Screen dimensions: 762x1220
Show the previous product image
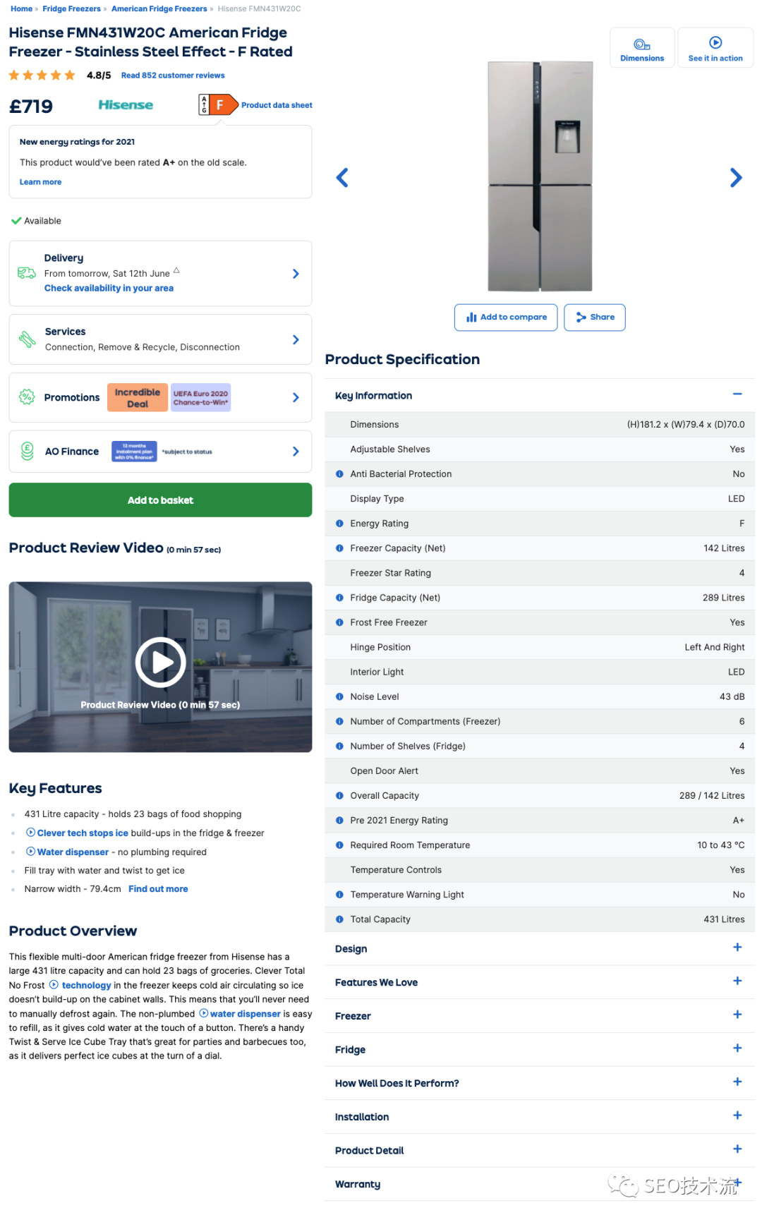pos(342,178)
